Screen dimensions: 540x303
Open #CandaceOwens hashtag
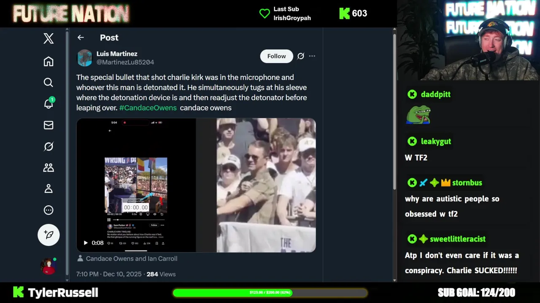click(x=148, y=108)
